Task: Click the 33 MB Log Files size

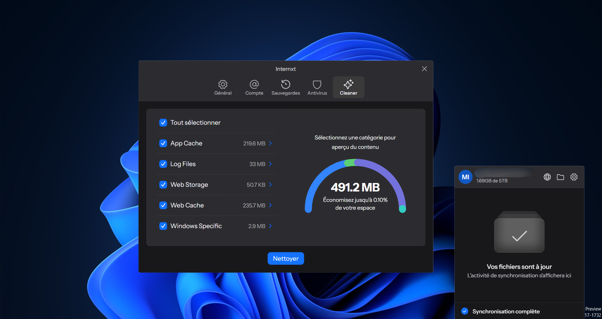Action: pyautogui.click(x=258, y=164)
